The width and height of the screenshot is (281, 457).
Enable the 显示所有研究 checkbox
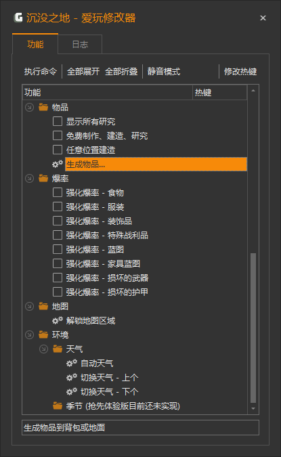pyautogui.click(x=58, y=121)
